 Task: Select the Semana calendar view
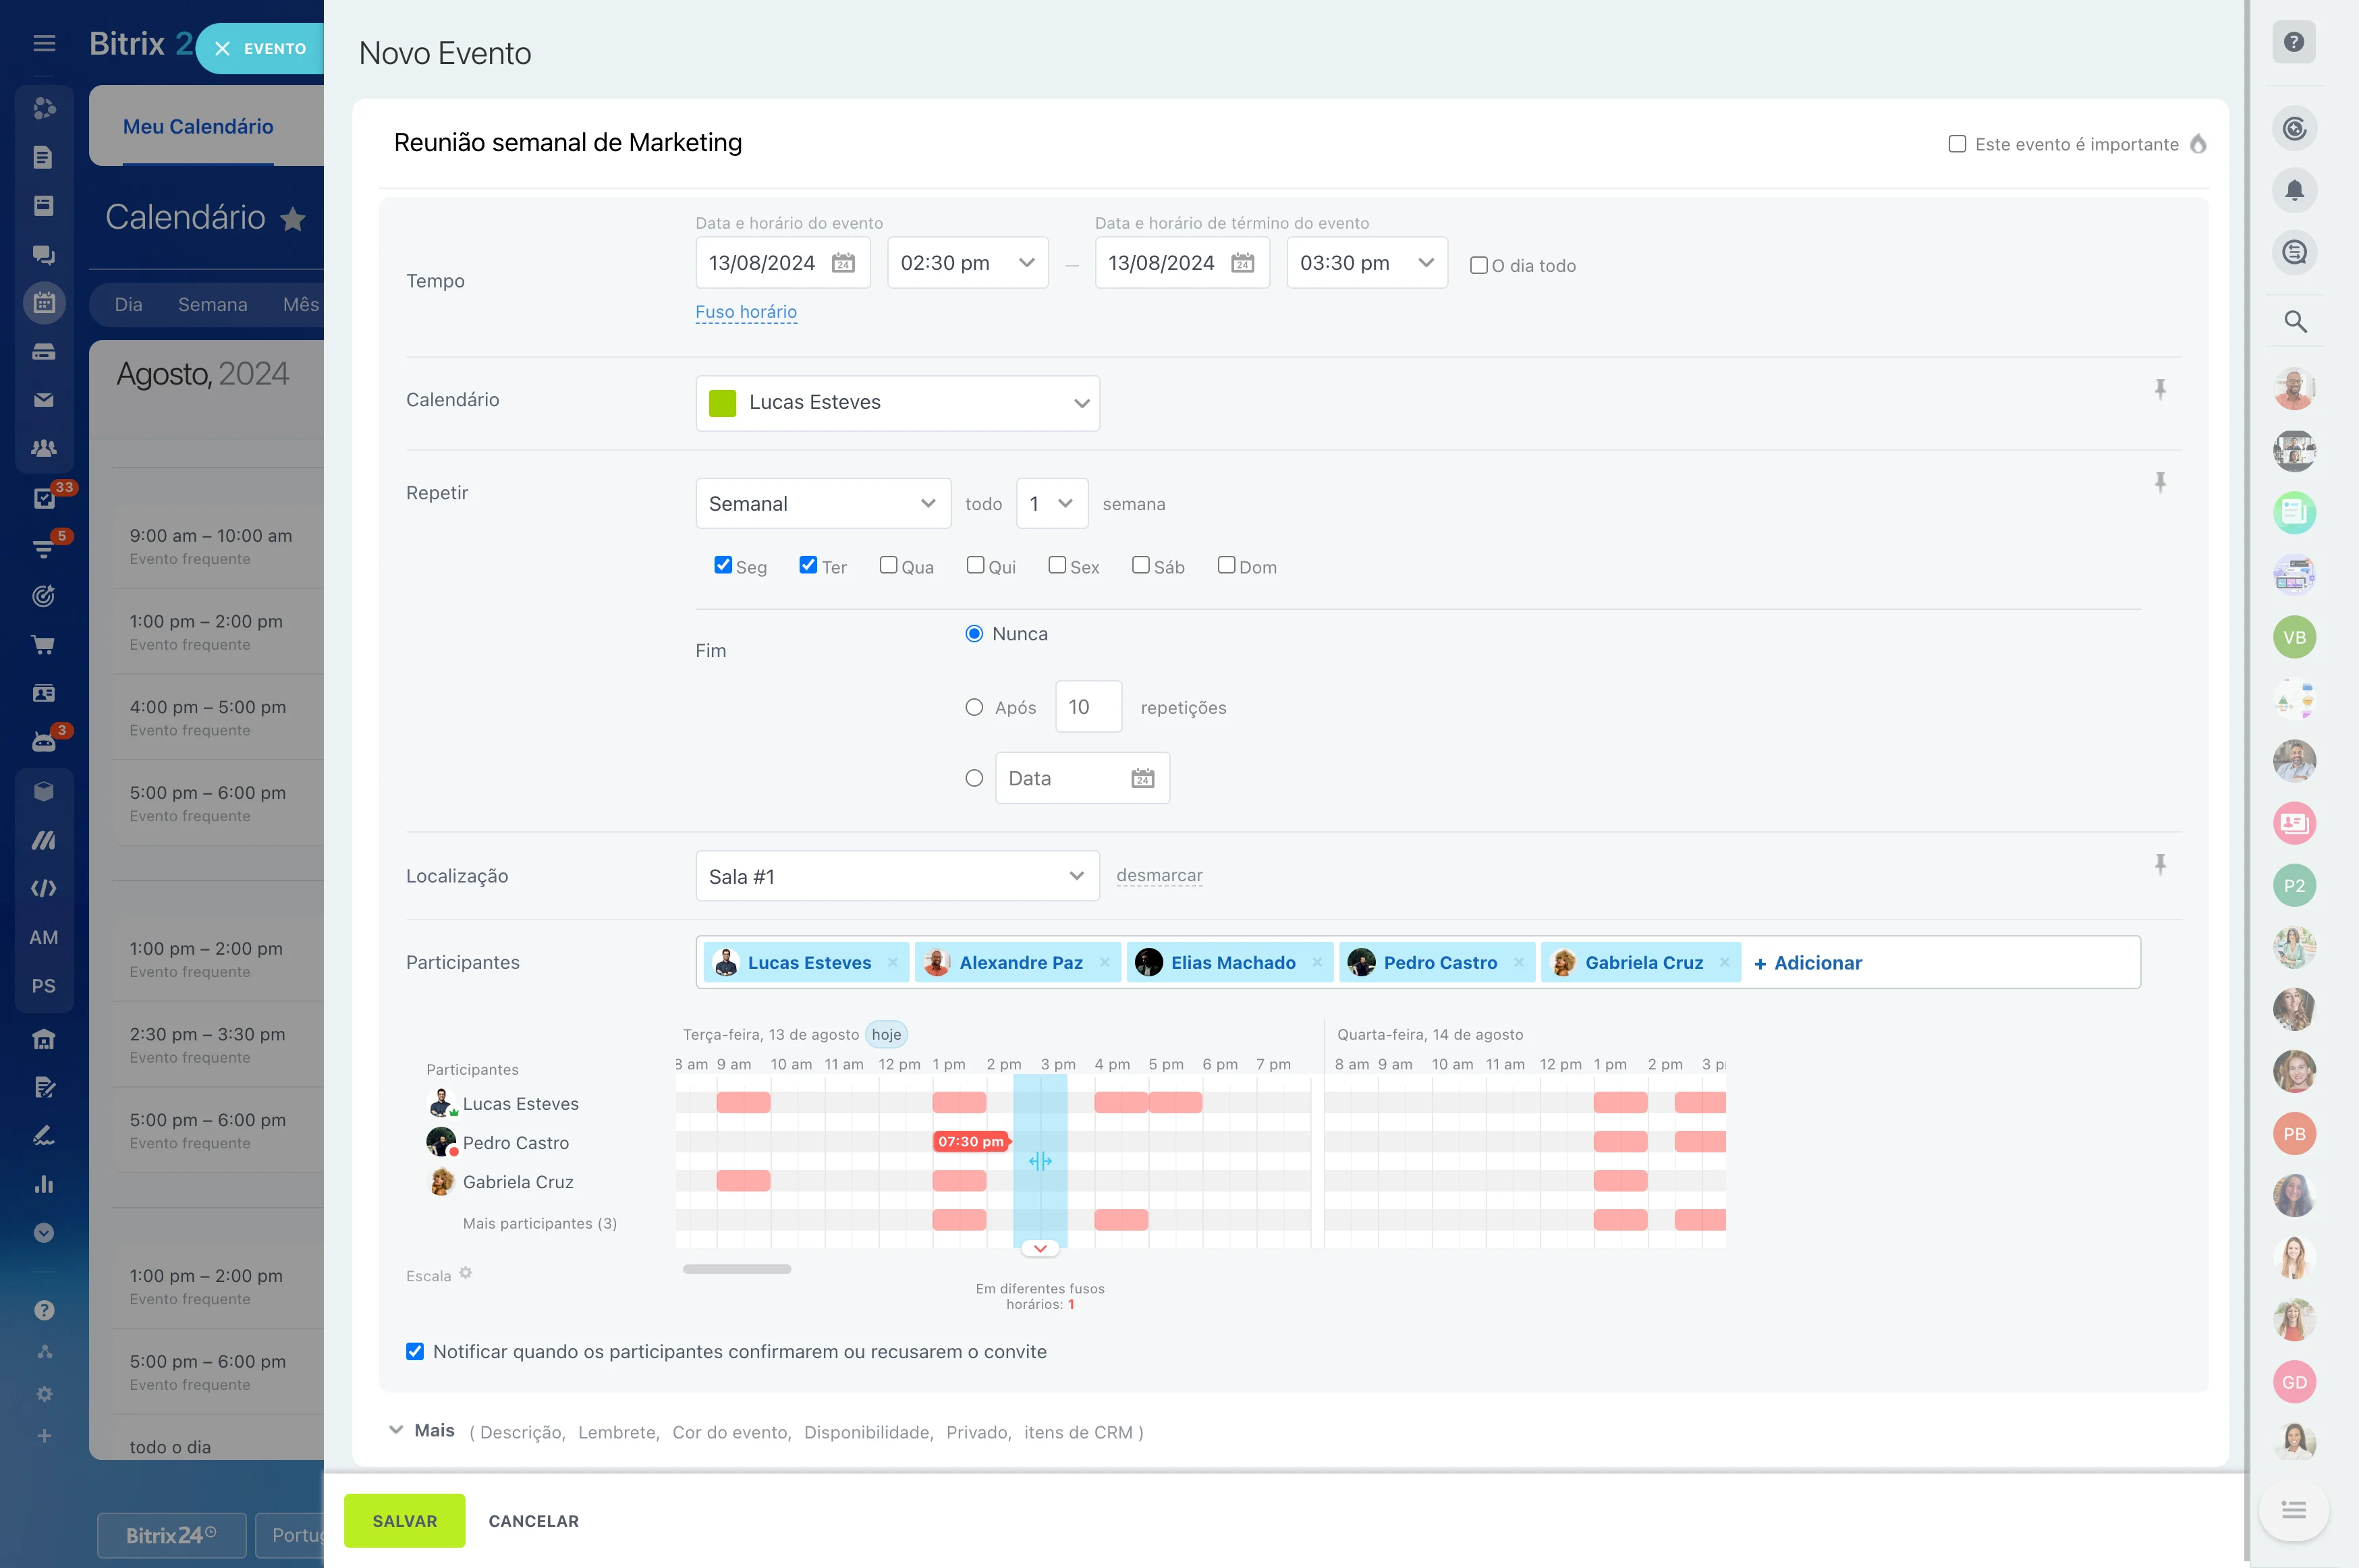coord(212,304)
